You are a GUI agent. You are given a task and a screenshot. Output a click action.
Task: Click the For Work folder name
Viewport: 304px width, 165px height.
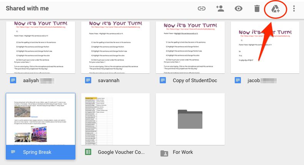coord(183,152)
